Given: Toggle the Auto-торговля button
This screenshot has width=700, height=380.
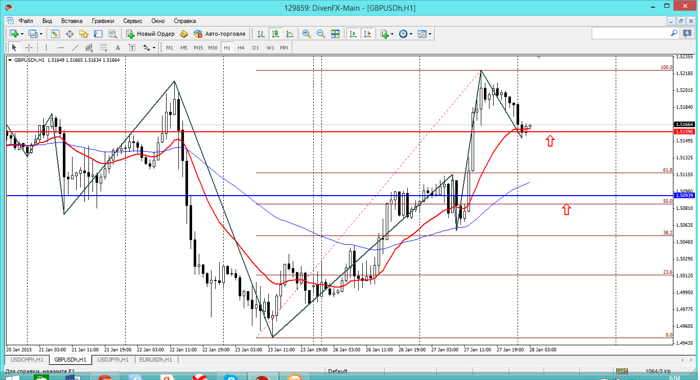Looking at the screenshot, I should tap(219, 34).
